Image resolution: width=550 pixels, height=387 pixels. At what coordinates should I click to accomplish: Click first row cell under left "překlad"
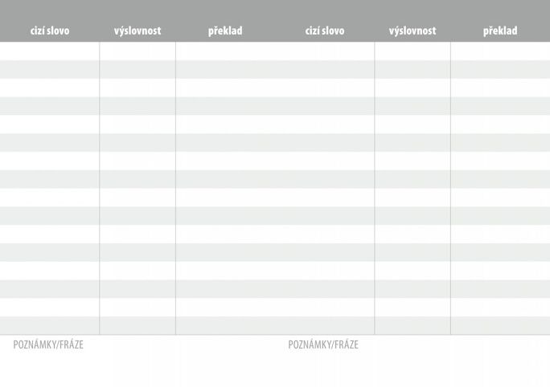(225, 51)
